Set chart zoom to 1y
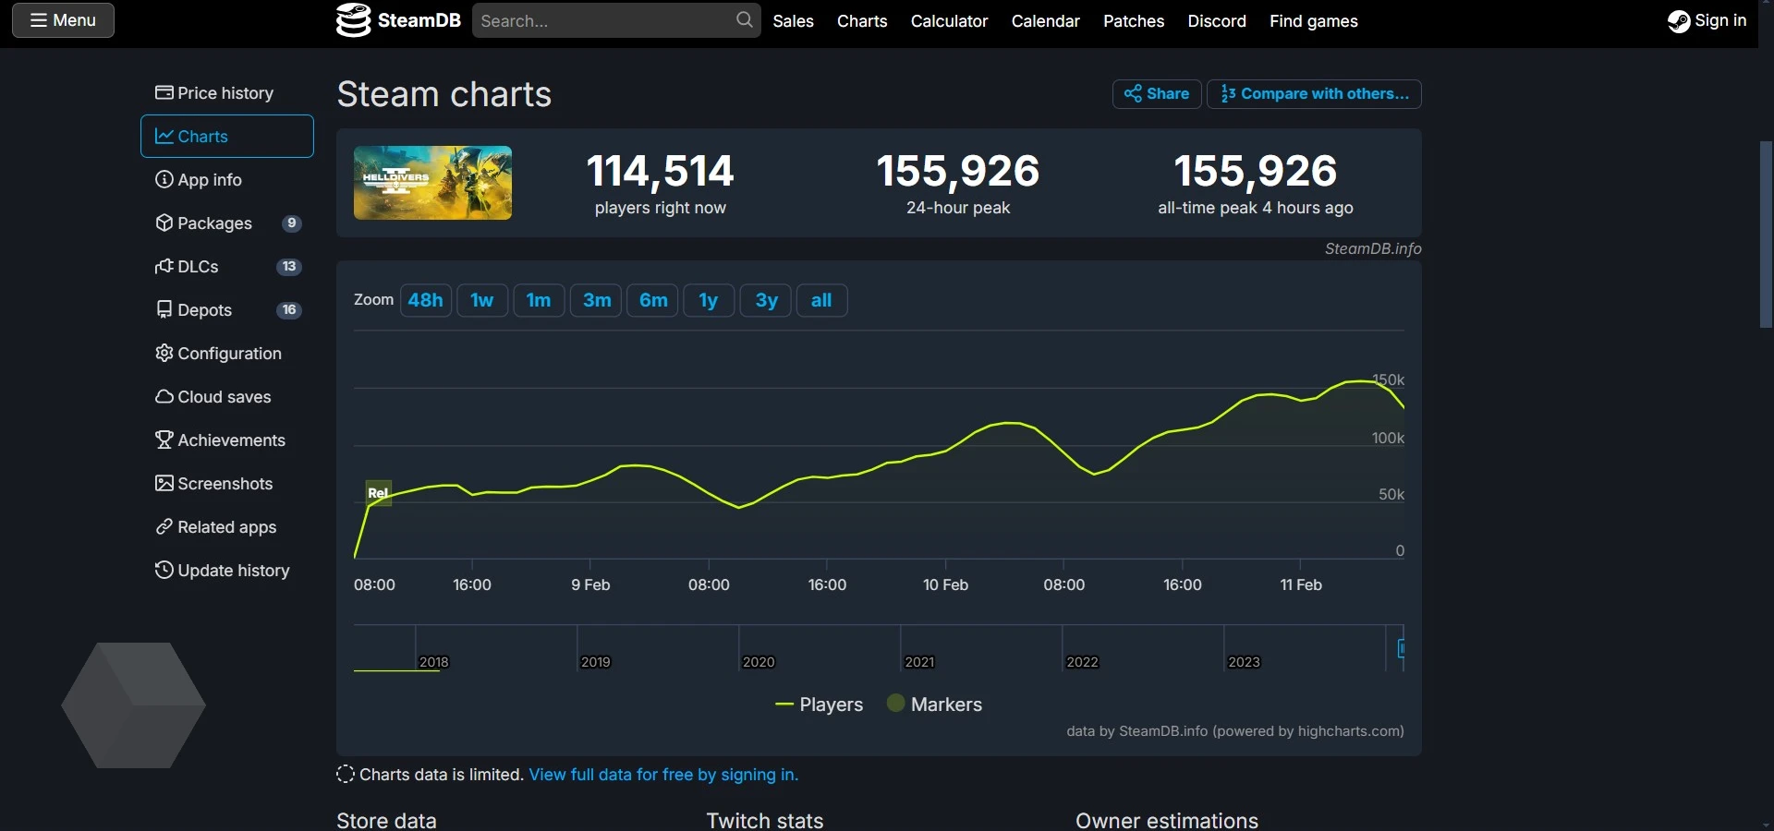This screenshot has width=1774, height=831. [709, 300]
